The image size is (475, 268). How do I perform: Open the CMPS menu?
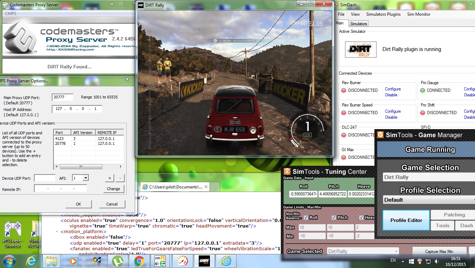click(10, 14)
